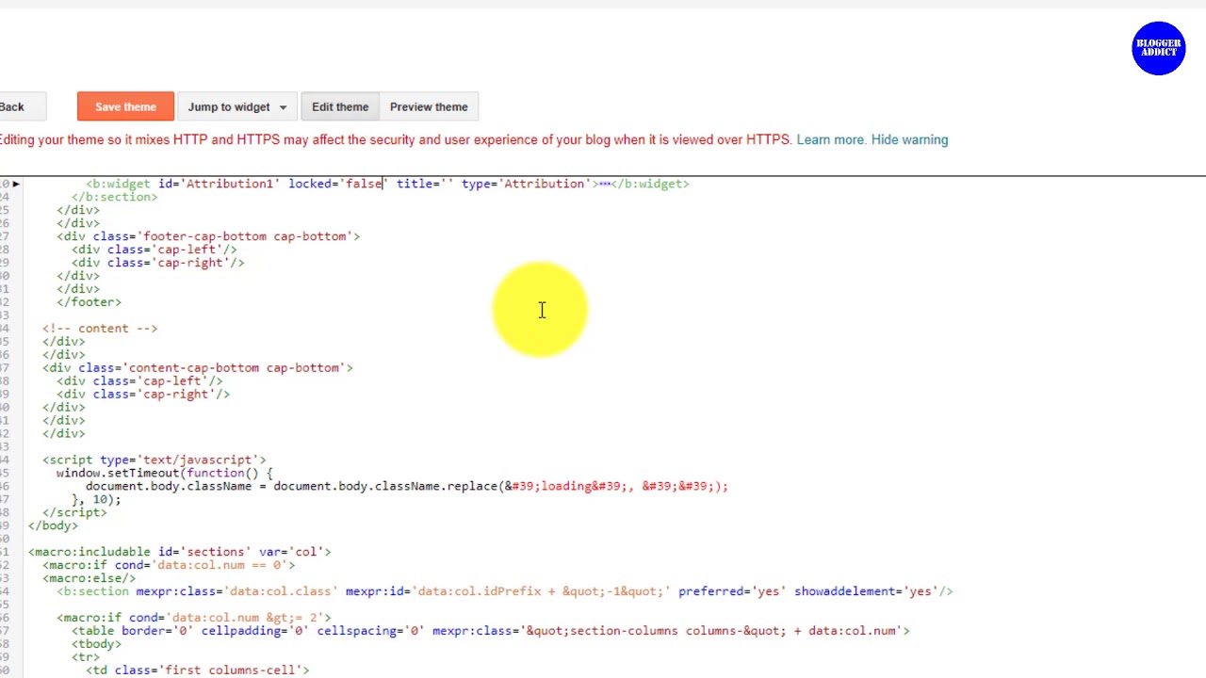
Task: Click the macro:if 'data:col.num &gt;= 2' line
Action: (194, 618)
